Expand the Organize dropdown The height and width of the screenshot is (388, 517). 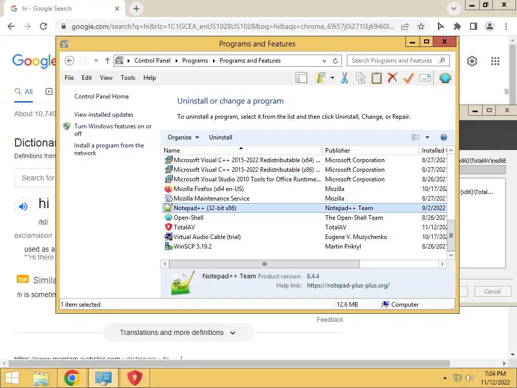183,137
